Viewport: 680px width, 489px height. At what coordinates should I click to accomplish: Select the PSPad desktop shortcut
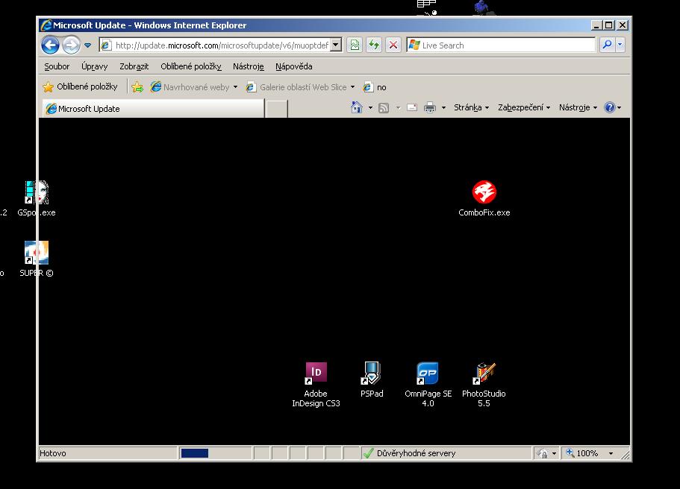pos(372,373)
